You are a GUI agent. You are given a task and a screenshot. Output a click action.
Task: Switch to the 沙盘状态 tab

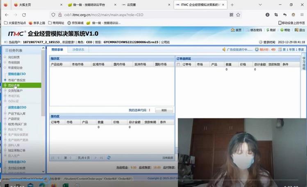tap(78, 50)
